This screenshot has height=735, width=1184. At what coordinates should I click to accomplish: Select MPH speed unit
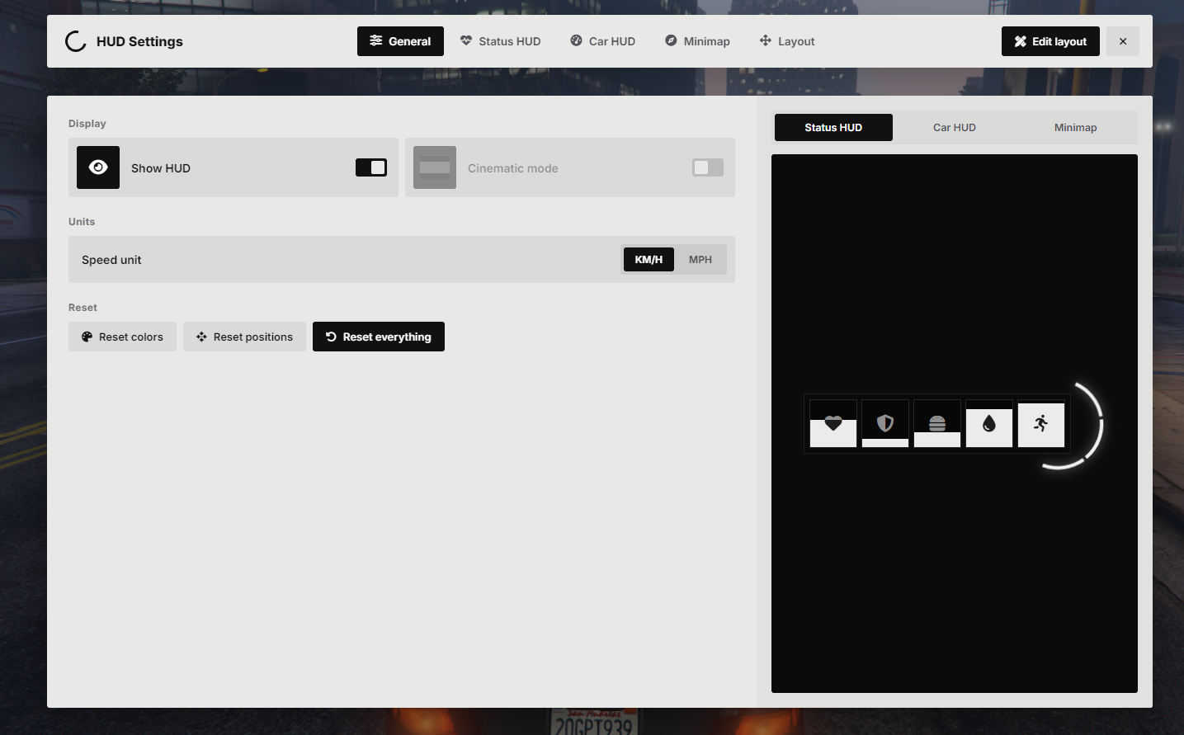point(700,259)
